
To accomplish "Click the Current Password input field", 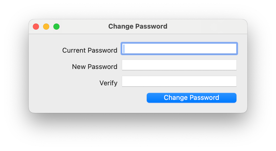I will click(179, 49).
